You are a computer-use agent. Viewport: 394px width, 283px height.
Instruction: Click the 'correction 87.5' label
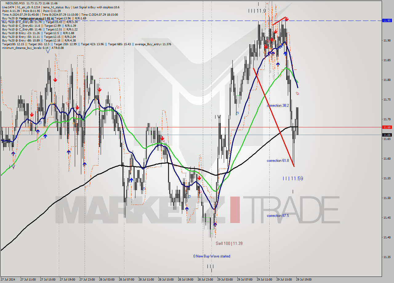coord(278,216)
